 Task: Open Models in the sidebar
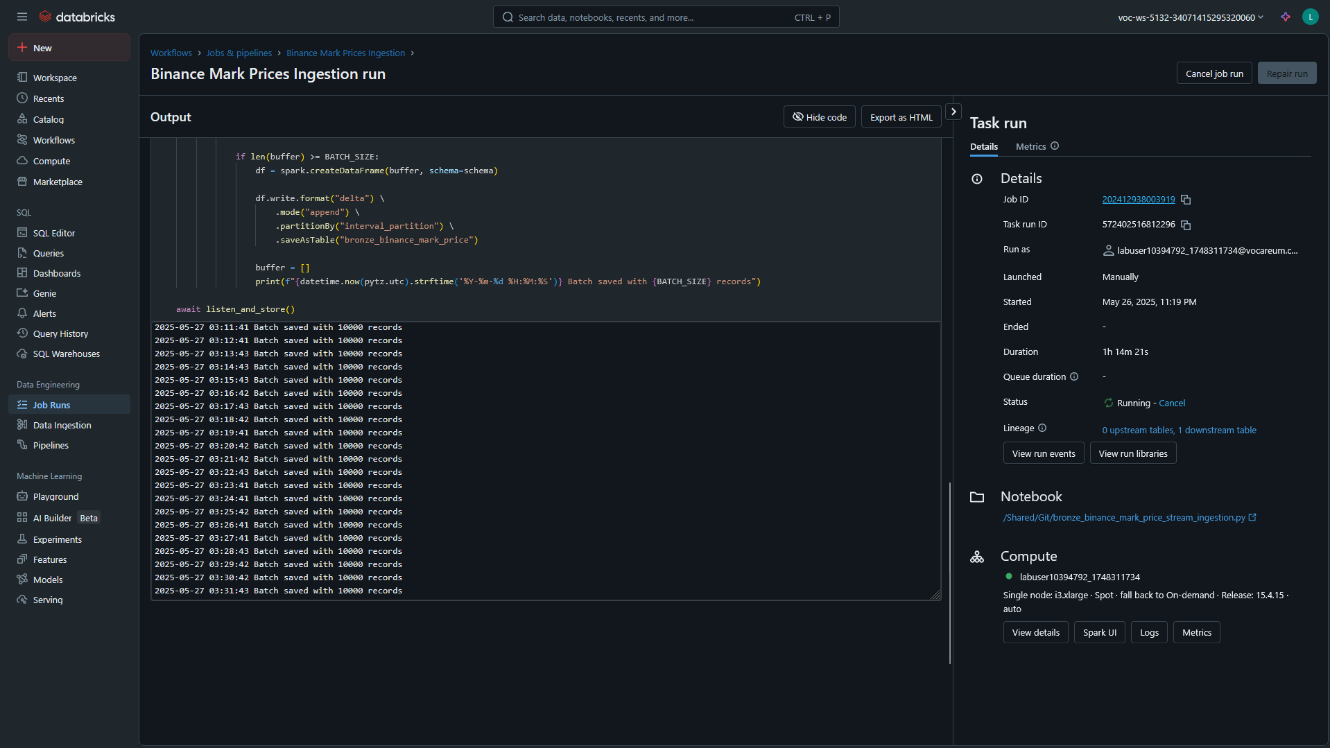[69, 580]
